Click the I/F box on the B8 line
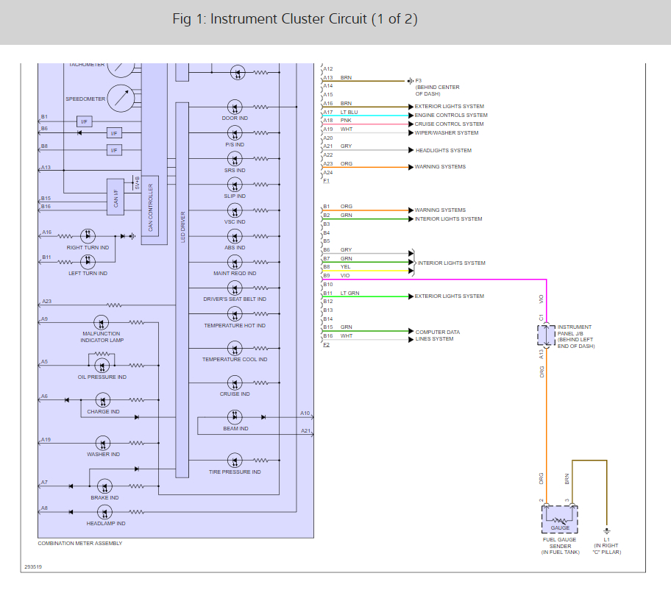671x590 pixels. [114, 150]
